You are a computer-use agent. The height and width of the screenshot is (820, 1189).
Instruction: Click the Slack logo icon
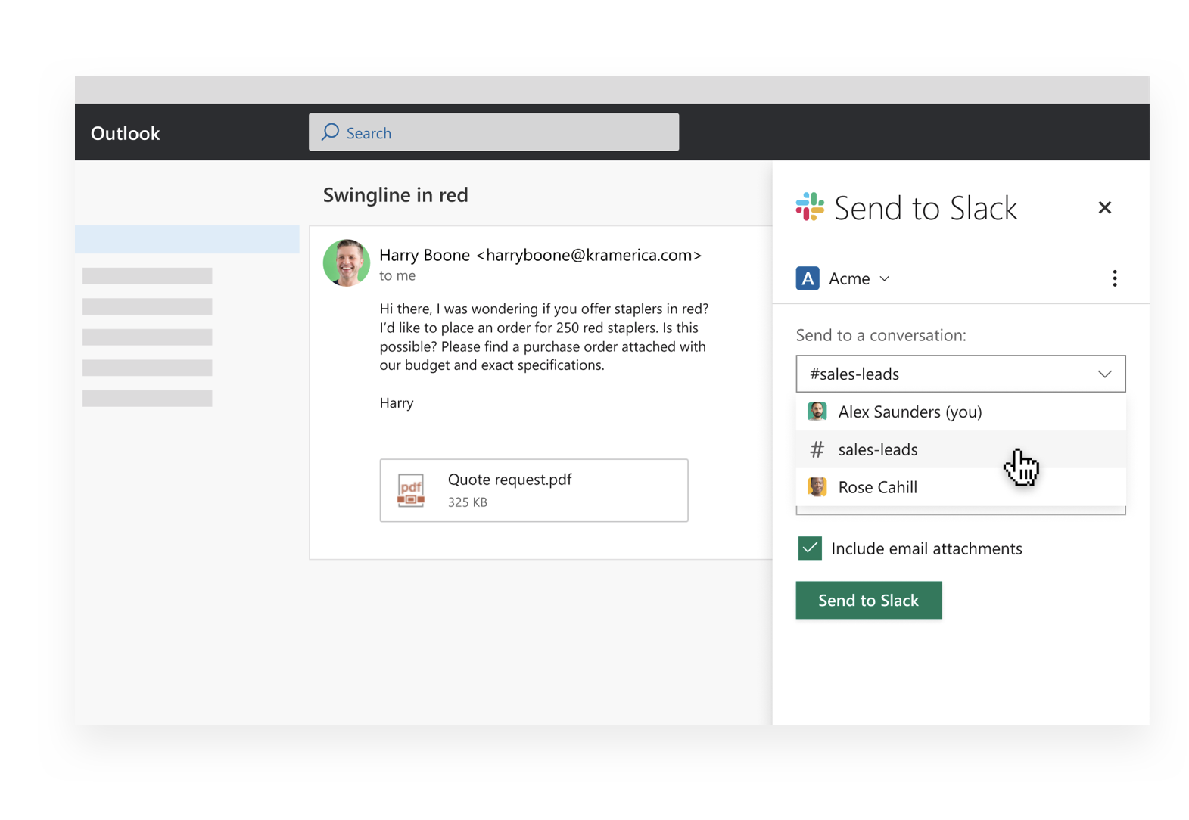[809, 207]
